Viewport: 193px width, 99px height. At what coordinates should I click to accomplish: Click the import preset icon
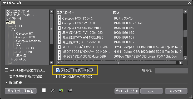click(x=61, y=91)
